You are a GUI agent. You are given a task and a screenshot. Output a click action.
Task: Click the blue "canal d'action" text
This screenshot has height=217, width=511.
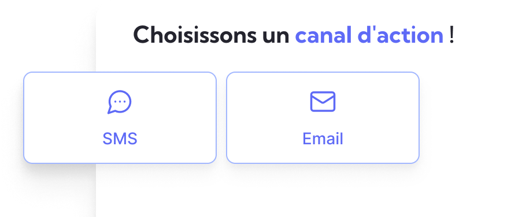tap(369, 35)
